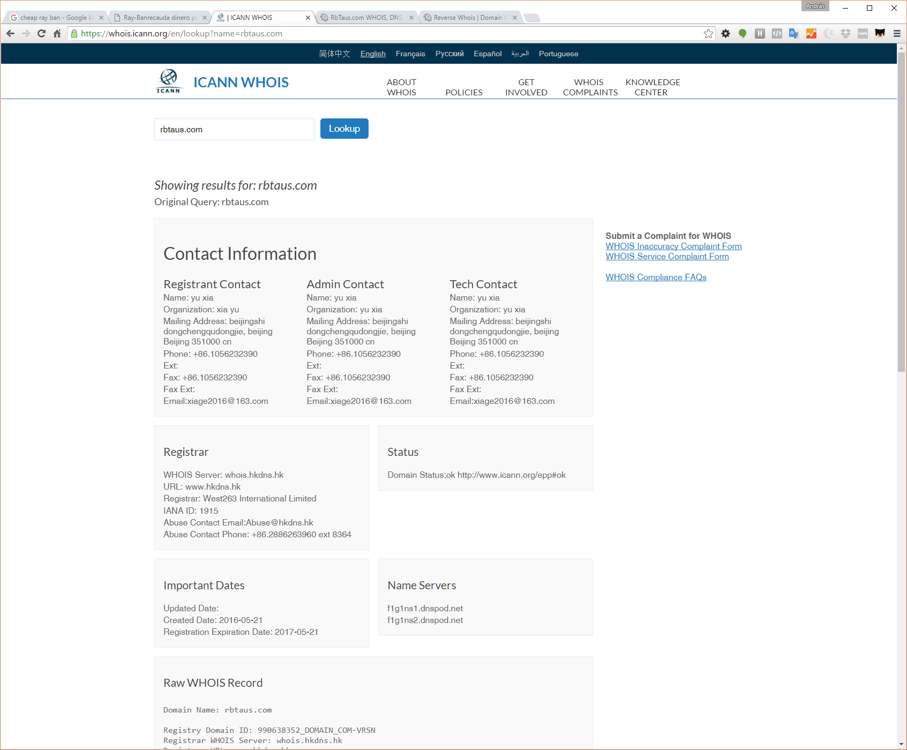The height and width of the screenshot is (750, 907).
Task: Open a new browser tab
Action: coord(532,18)
